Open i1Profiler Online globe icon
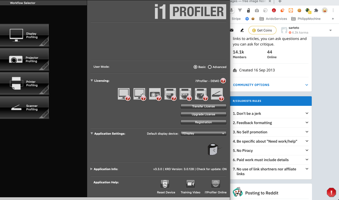This screenshot has height=200, width=339. 216,184
